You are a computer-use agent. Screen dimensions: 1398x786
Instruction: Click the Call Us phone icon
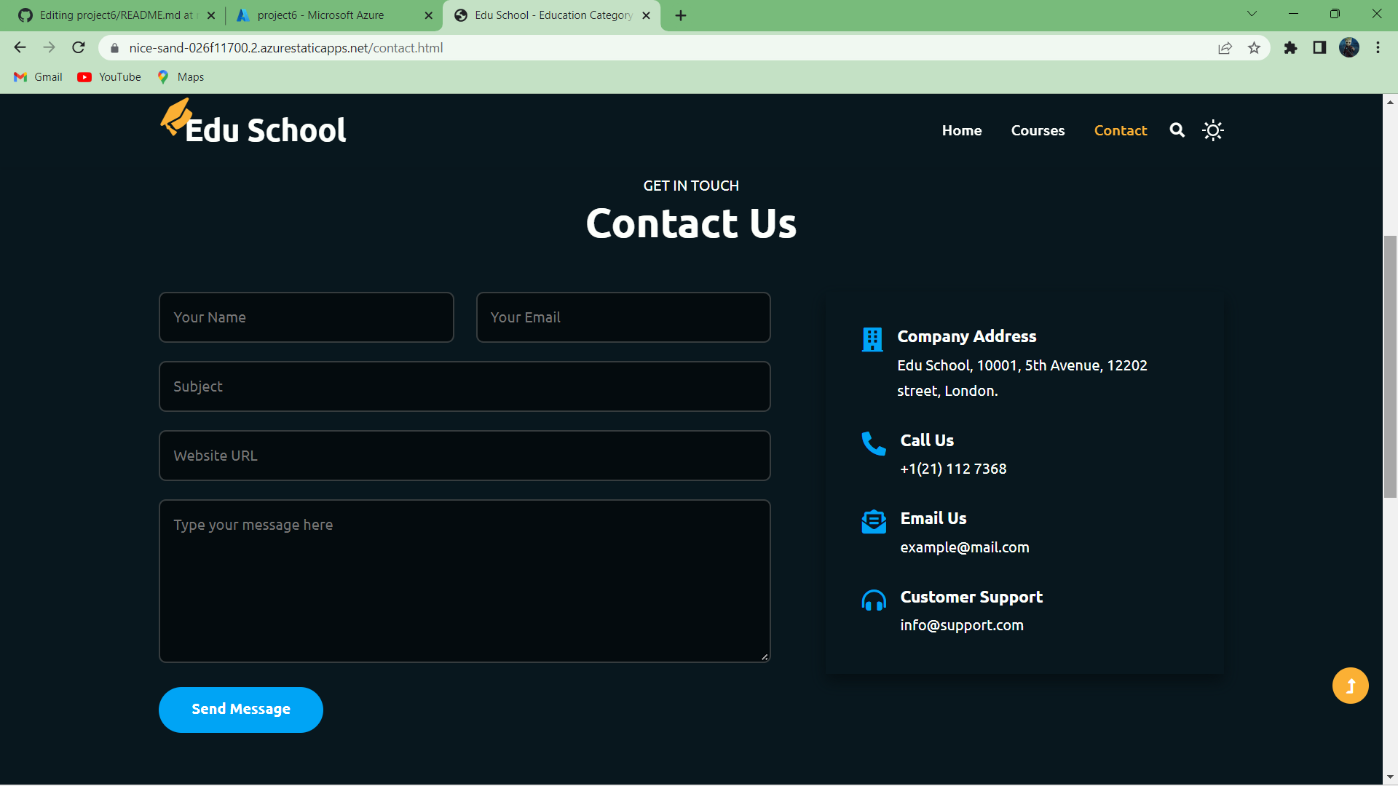pos(873,443)
